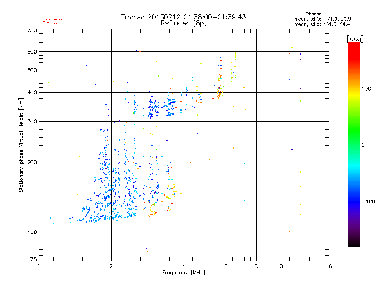Click the y-axis tick label '100'
Screen dimensions: 387x290
tap(32, 232)
